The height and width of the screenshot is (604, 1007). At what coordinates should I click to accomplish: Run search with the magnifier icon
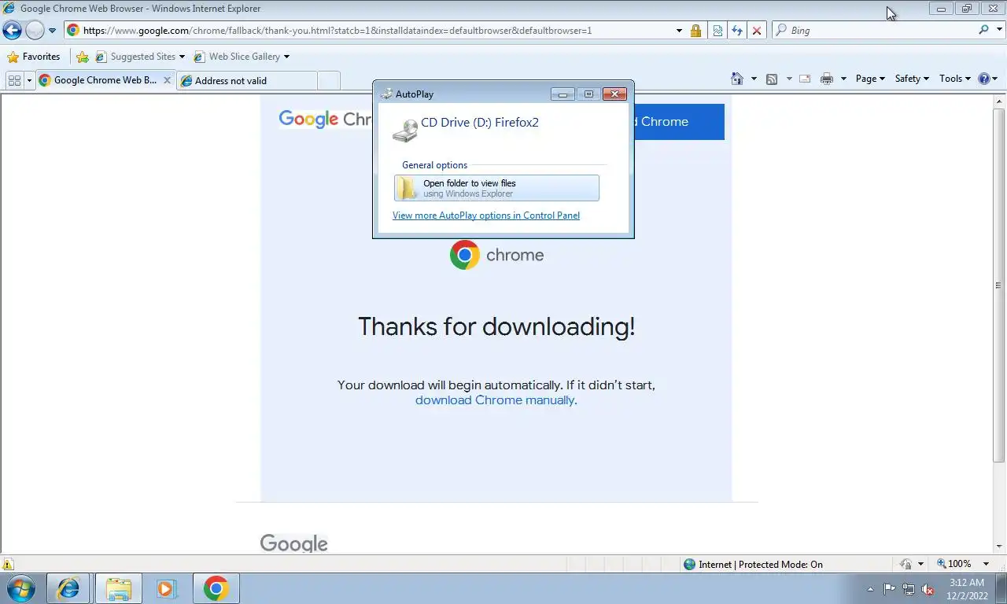[983, 30]
